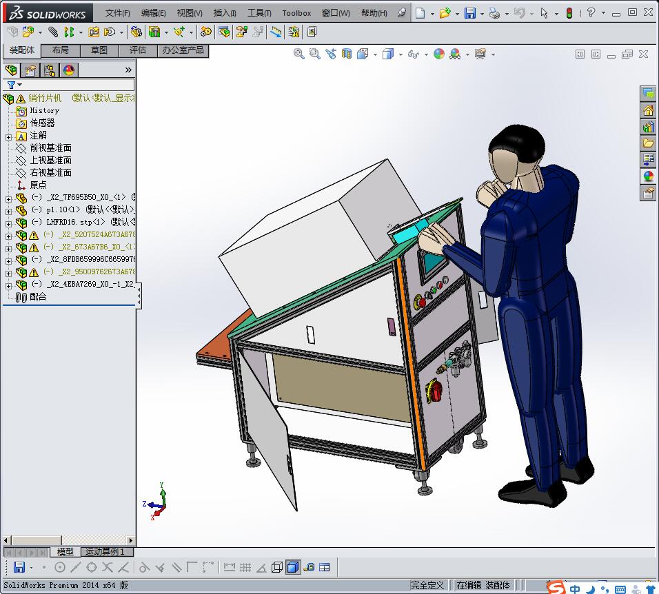Image resolution: width=659 pixels, height=594 pixels.
Task: Toggle the grid snap icon in sketch toolbar
Action: (x=245, y=568)
